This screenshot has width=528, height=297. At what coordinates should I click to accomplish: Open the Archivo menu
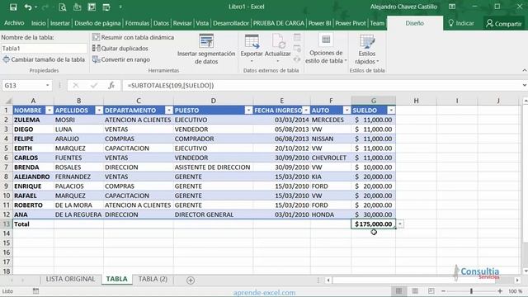(x=14, y=23)
